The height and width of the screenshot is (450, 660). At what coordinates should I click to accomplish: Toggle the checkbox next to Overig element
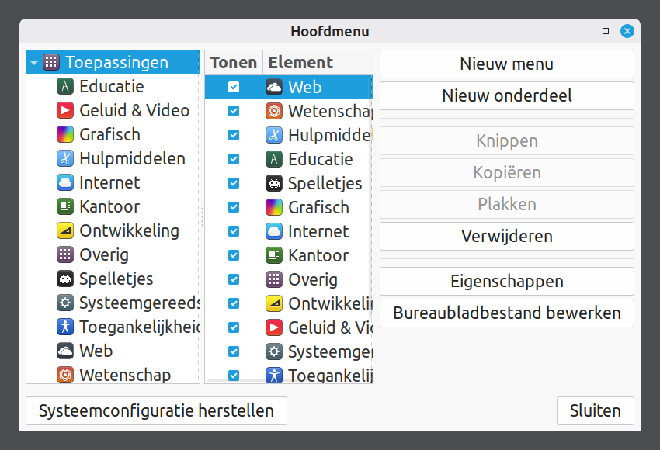[234, 279]
